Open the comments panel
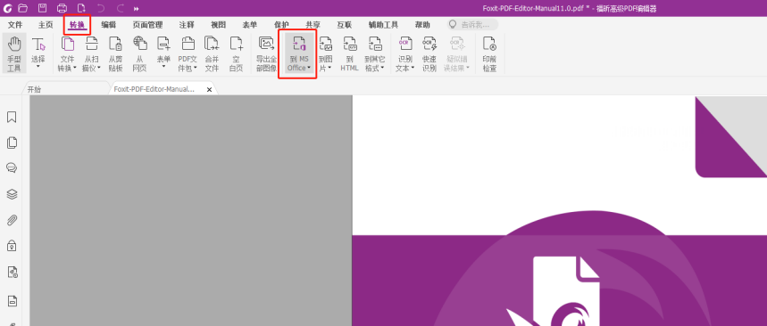767x326 pixels. point(12,168)
